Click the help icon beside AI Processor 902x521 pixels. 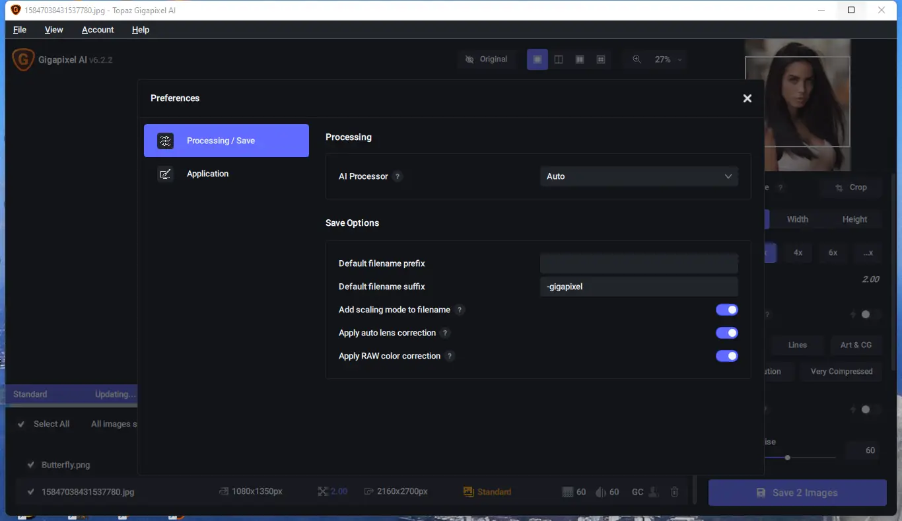pos(398,176)
